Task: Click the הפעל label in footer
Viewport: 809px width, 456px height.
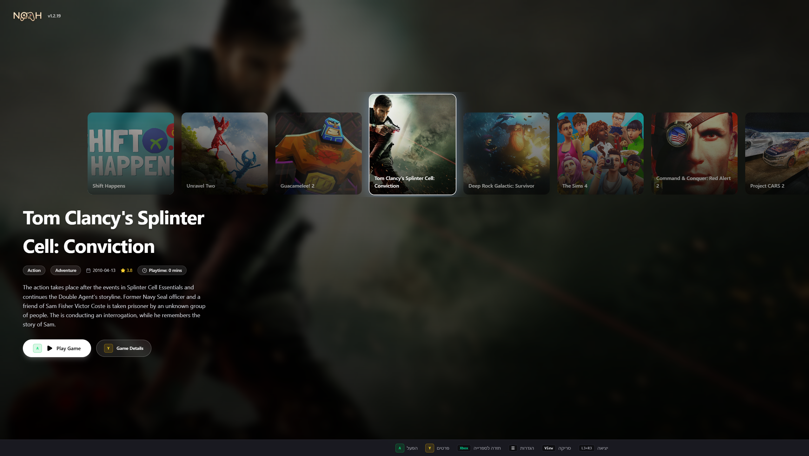Action: coord(412,448)
